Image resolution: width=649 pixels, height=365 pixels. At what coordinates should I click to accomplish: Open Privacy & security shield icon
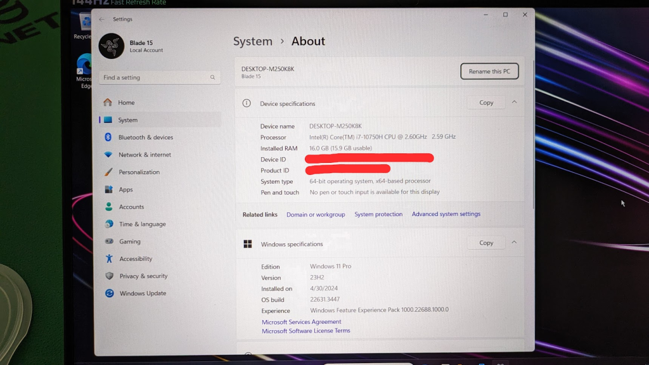pos(109,276)
